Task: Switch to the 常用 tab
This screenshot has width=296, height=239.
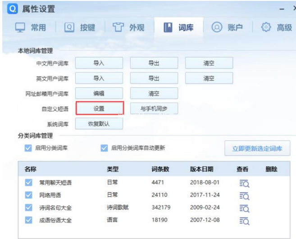Action: click(31, 27)
